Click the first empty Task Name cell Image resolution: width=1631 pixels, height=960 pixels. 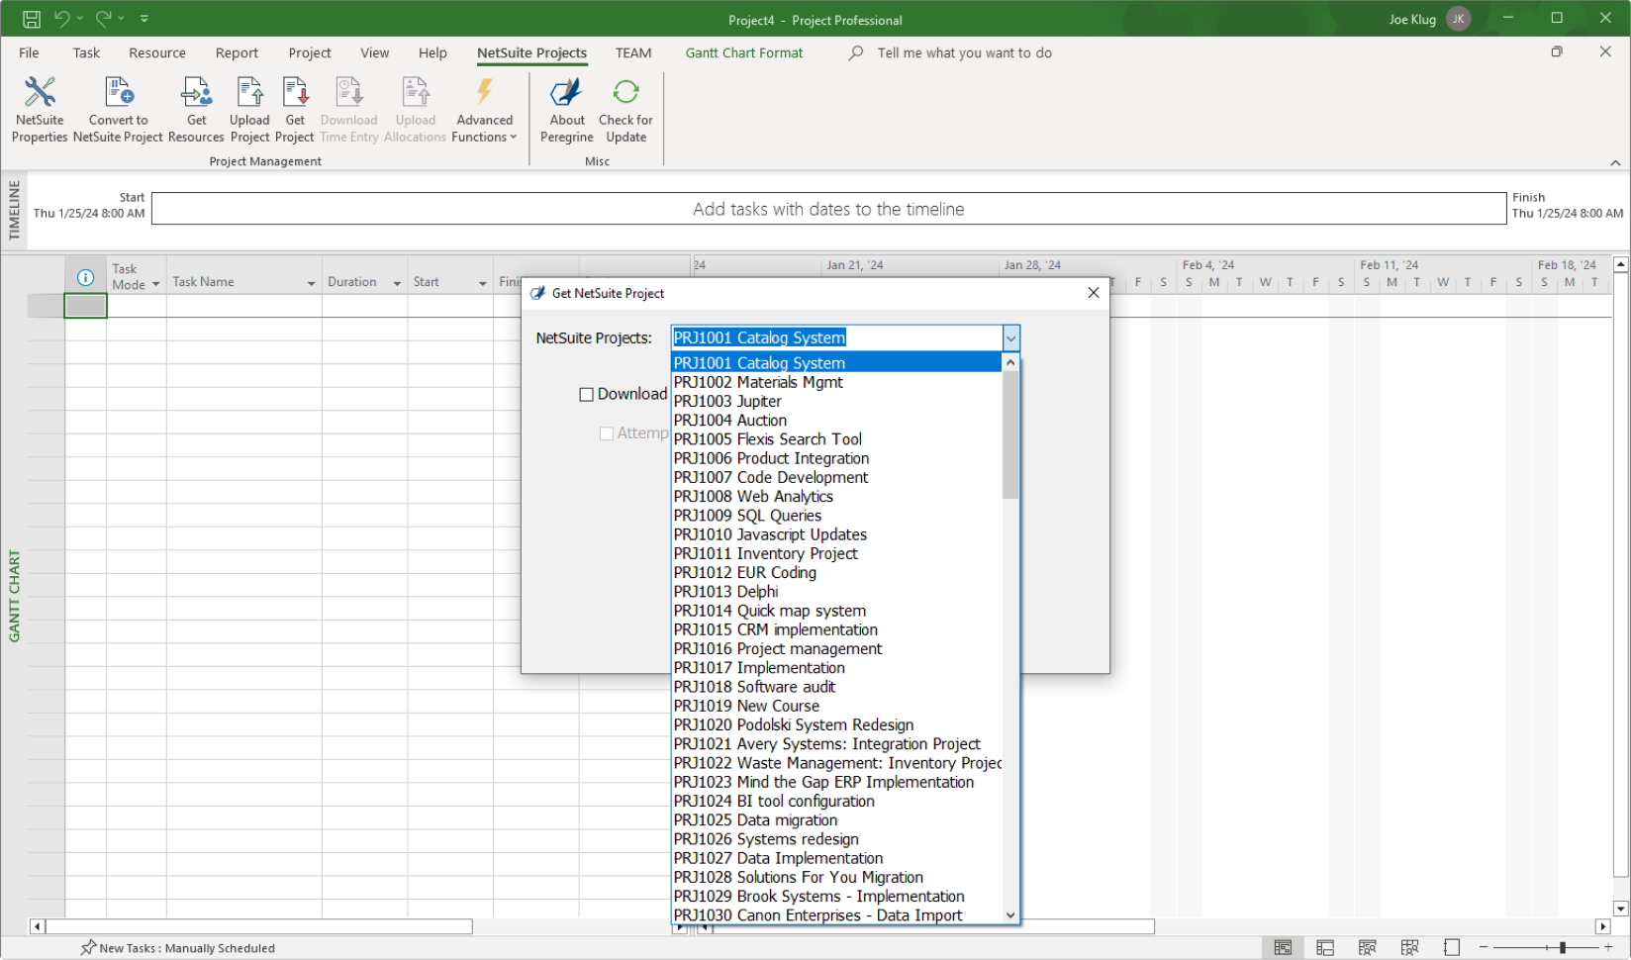click(243, 306)
